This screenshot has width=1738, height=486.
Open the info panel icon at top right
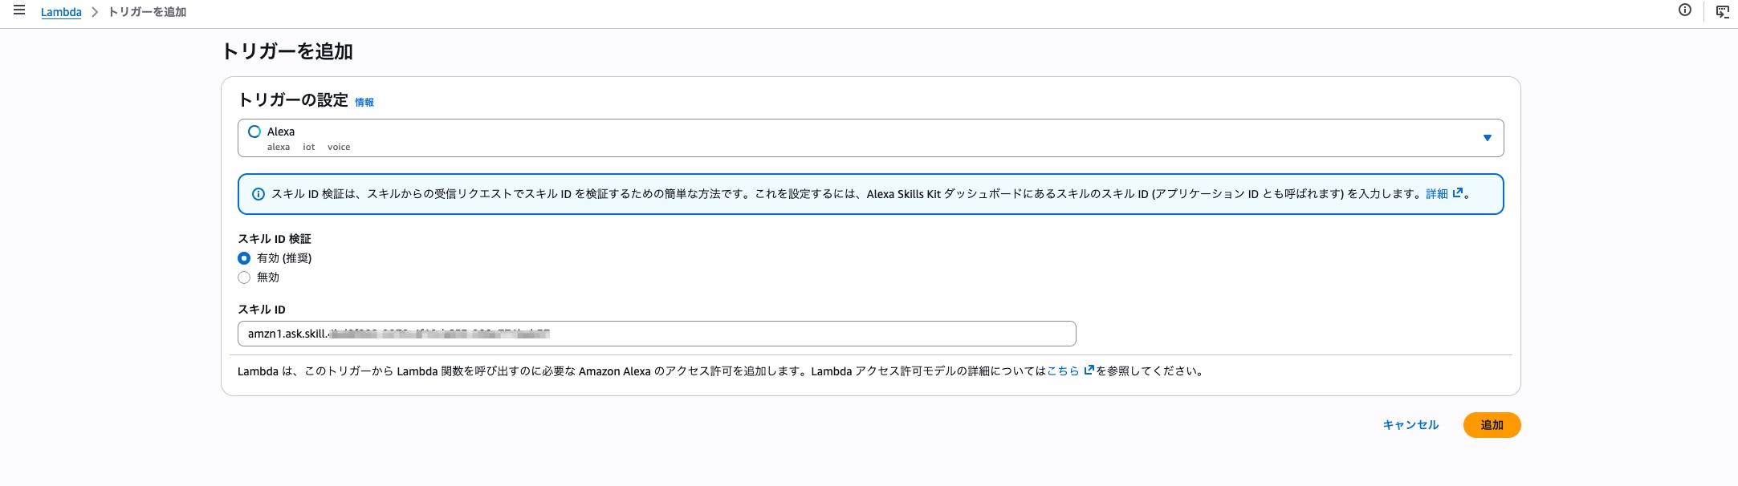[x=1685, y=10]
